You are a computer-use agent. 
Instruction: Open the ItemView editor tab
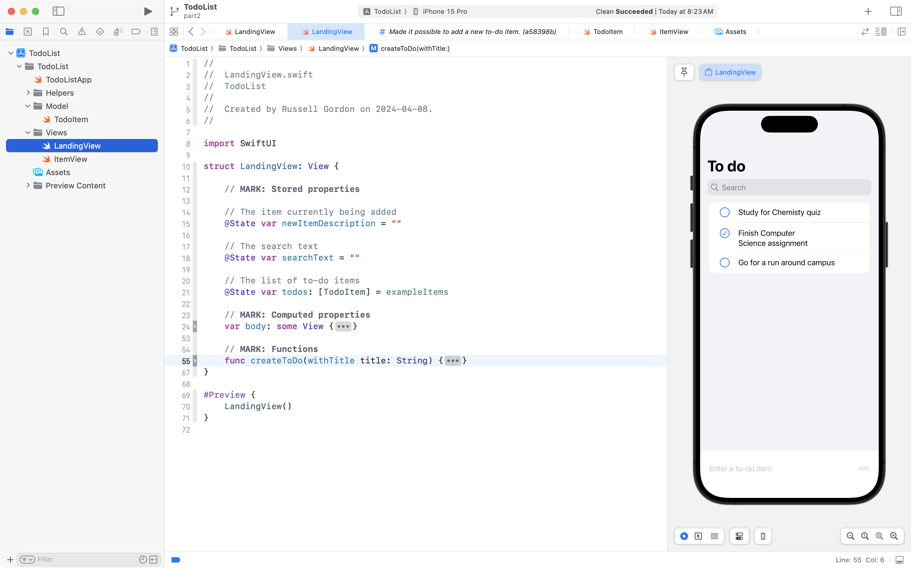pos(669,32)
